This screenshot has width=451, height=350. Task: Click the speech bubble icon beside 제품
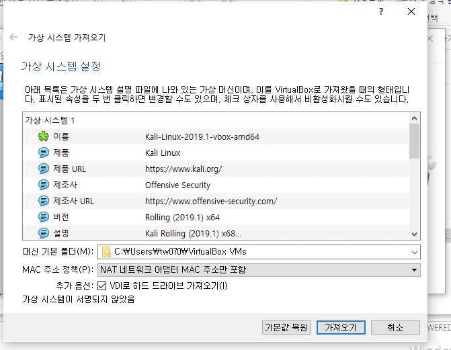pos(44,152)
